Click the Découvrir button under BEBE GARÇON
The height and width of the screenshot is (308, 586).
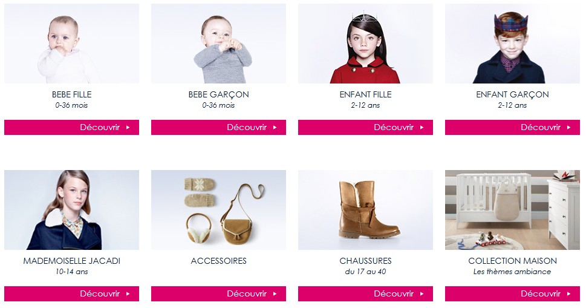coord(218,127)
